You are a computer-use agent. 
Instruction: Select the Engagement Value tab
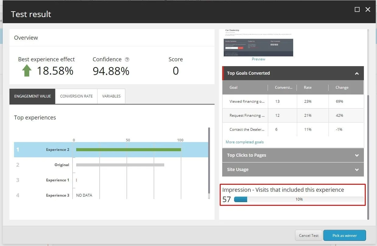[33, 96]
